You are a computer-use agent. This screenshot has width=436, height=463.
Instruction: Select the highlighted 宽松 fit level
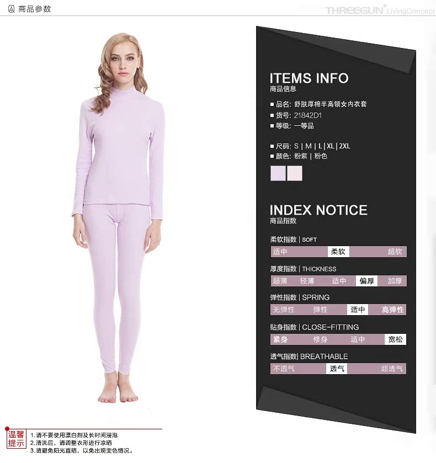pyautogui.click(x=395, y=339)
